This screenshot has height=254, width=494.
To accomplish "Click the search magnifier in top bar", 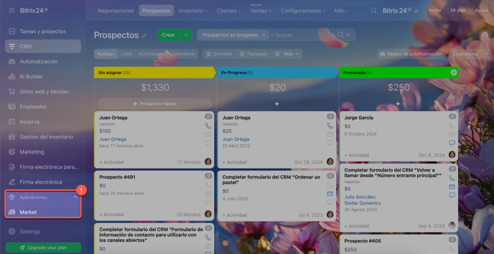I will click(374, 11).
